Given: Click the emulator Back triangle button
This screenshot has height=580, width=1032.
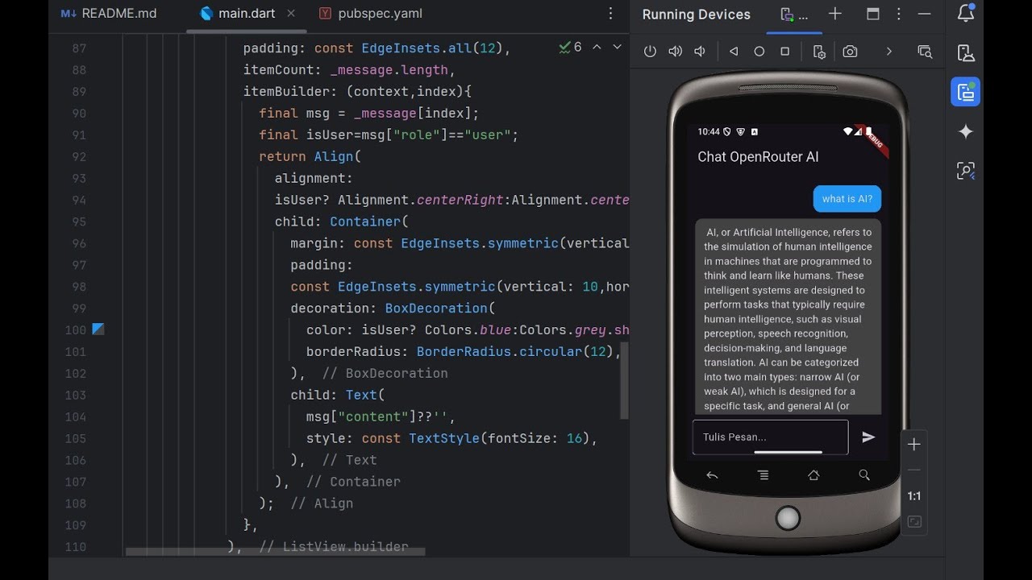Looking at the screenshot, I should (x=734, y=52).
